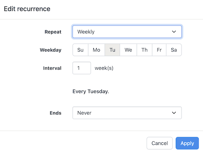Toggle the Mo weekday button
The image size is (203, 153).
pyautogui.click(x=97, y=50)
